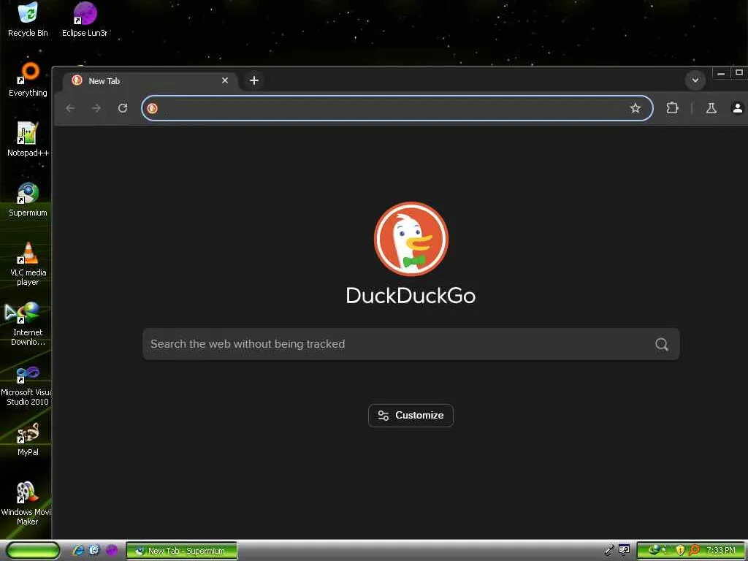This screenshot has width=748, height=561.
Task: Open the Experiments flask icon
Action: click(711, 108)
